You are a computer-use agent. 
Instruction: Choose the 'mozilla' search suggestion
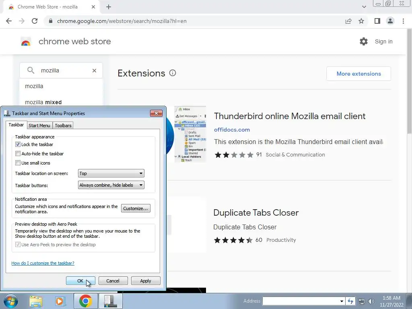click(61, 86)
